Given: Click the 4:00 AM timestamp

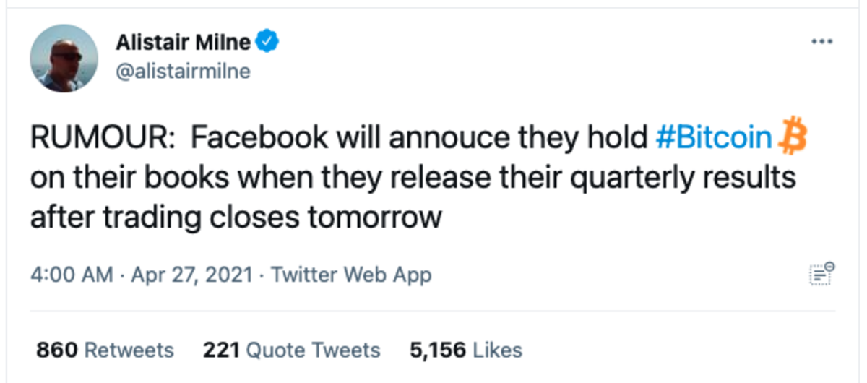Looking at the screenshot, I should click(x=71, y=275).
